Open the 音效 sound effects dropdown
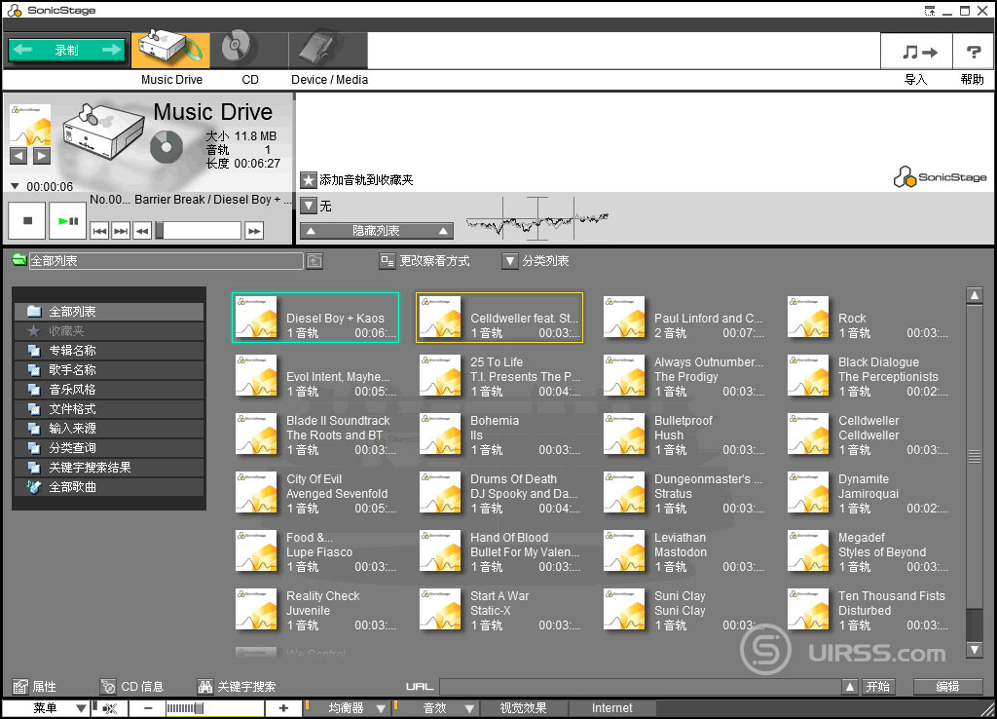The image size is (997, 719). click(x=435, y=708)
